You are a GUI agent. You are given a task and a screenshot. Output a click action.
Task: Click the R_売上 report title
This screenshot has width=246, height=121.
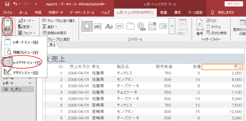point(56,59)
